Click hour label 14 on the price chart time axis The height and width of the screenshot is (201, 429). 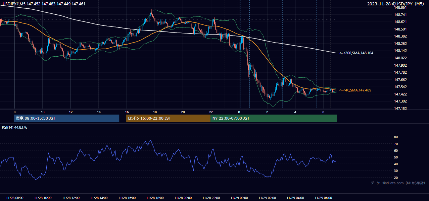(99, 112)
